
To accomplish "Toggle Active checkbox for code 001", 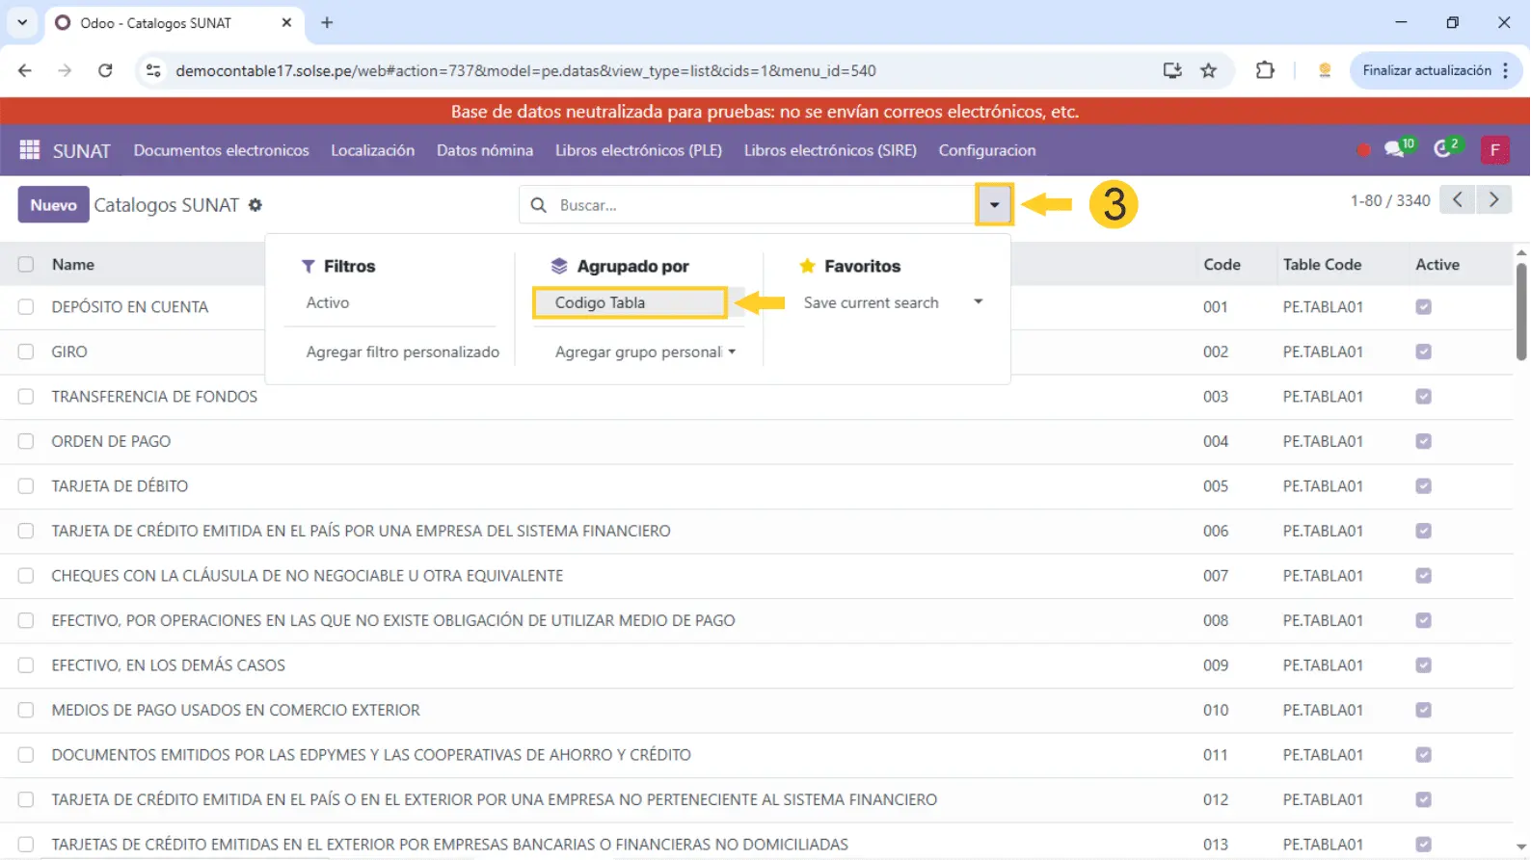I will (x=1423, y=307).
